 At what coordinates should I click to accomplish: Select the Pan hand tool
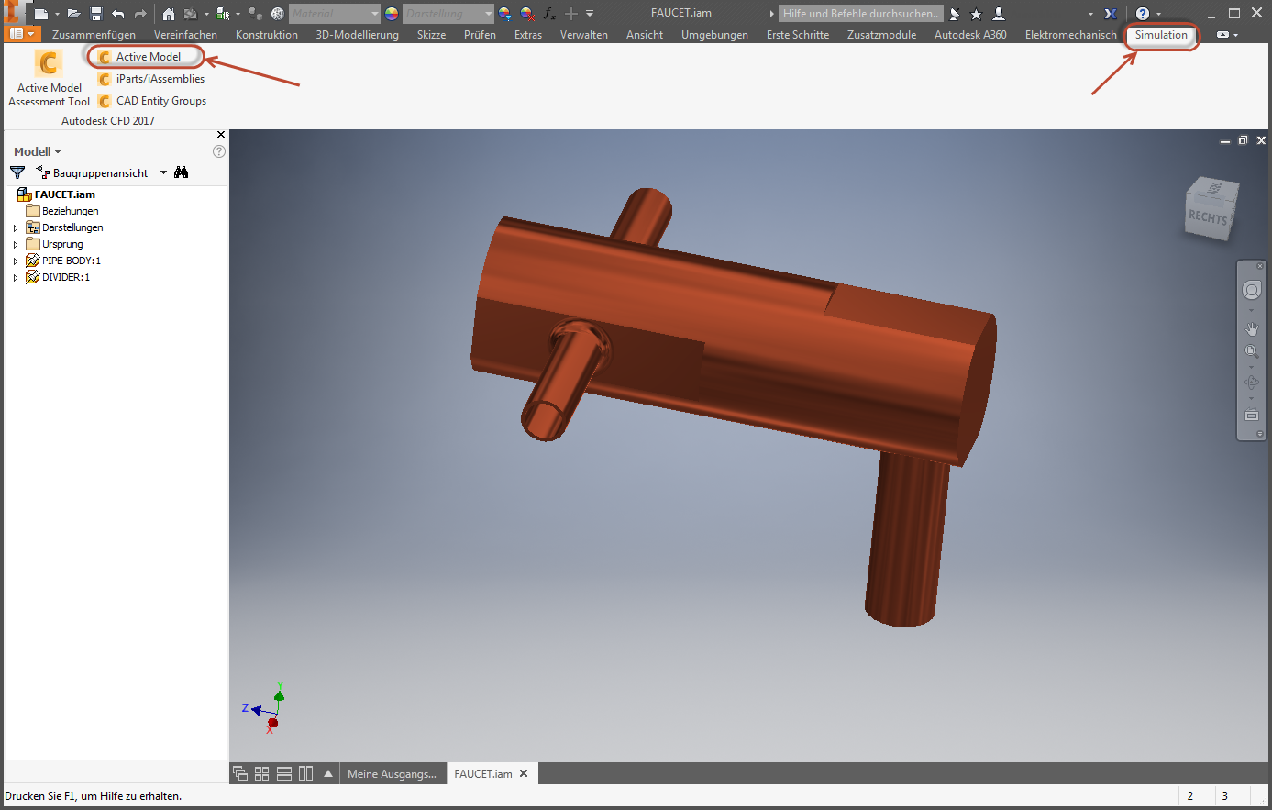[x=1252, y=329]
